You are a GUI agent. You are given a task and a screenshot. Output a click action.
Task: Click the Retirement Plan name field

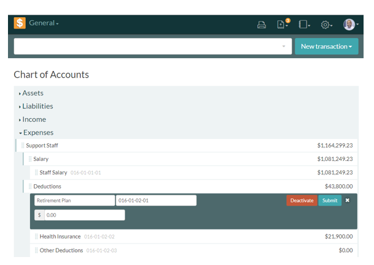[74, 201]
